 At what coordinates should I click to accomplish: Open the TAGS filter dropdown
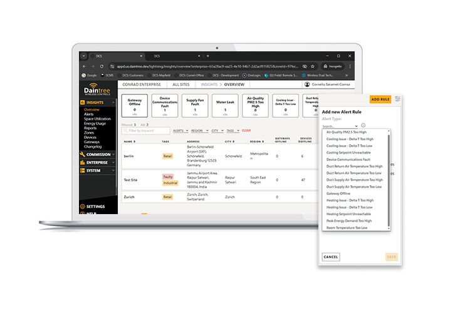coord(233,131)
